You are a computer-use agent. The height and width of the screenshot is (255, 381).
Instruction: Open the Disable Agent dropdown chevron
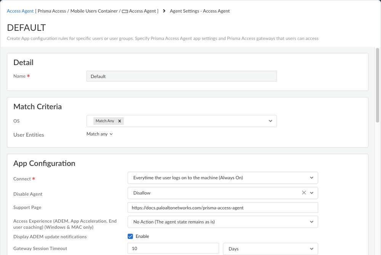pyautogui.click(x=312, y=193)
